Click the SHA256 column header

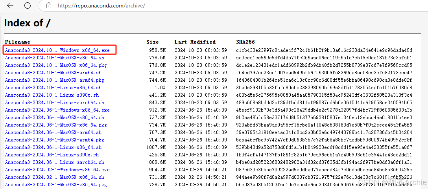tap(245, 42)
